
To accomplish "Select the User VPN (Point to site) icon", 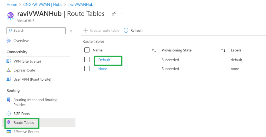I will 9,79.
